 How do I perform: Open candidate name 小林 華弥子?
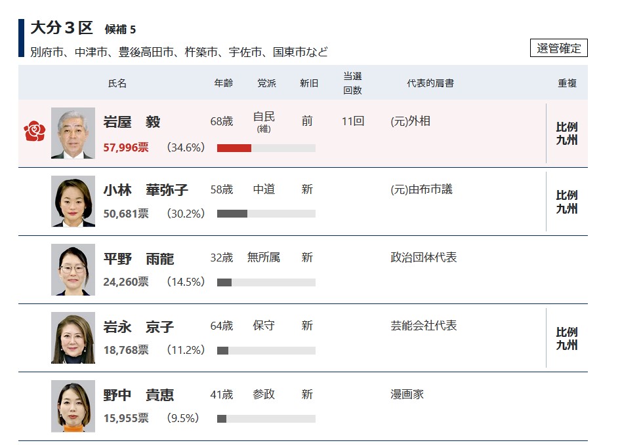click(x=146, y=190)
